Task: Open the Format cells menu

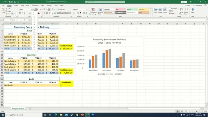Action: 165,11
